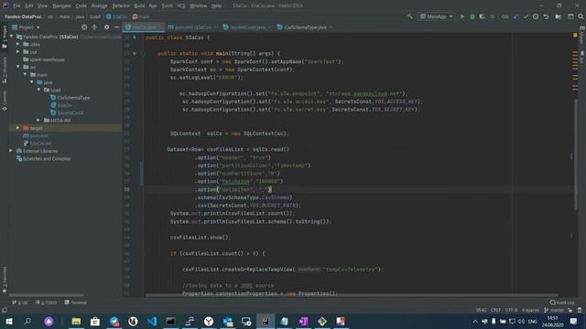Click the UTF-8 encoding status entry

pyautogui.click(x=511, y=310)
